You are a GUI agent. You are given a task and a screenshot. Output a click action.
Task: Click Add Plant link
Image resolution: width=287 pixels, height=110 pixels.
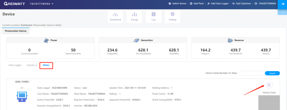pos(198,4)
